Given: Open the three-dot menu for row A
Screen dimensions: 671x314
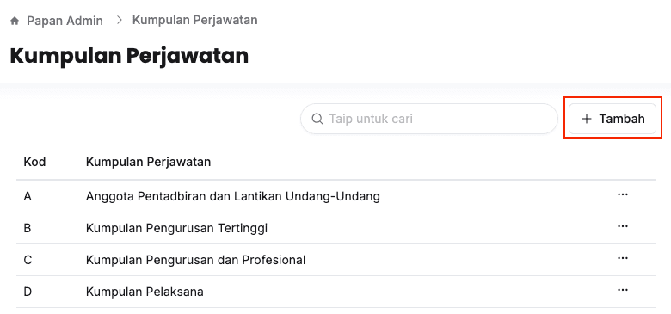Looking at the screenshot, I should (623, 194).
